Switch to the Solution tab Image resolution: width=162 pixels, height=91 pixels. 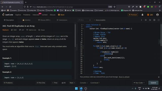coord(27,20)
